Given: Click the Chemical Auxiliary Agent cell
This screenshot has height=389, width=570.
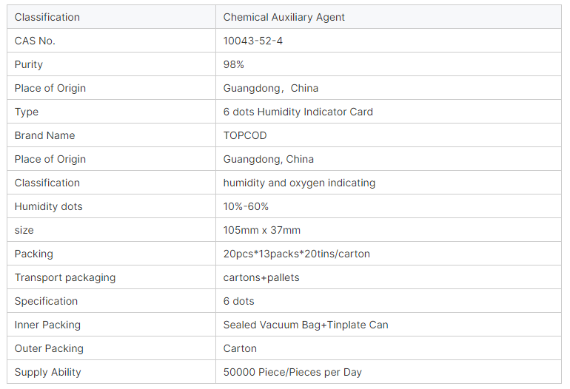Looking at the screenshot, I should point(284,17).
